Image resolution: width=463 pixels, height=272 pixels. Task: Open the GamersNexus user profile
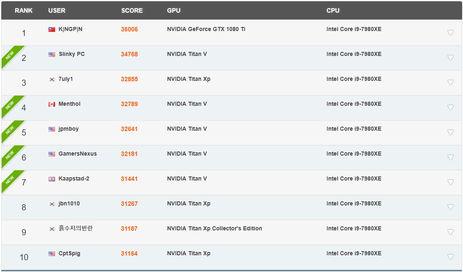(x=78, y=154)
